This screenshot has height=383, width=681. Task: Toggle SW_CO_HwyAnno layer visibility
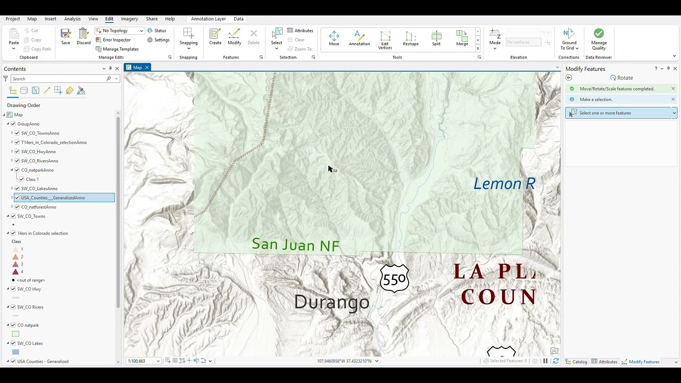[x=17, y=152]
